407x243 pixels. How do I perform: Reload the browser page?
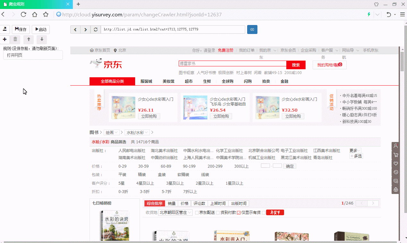click(x=23, y=14)
